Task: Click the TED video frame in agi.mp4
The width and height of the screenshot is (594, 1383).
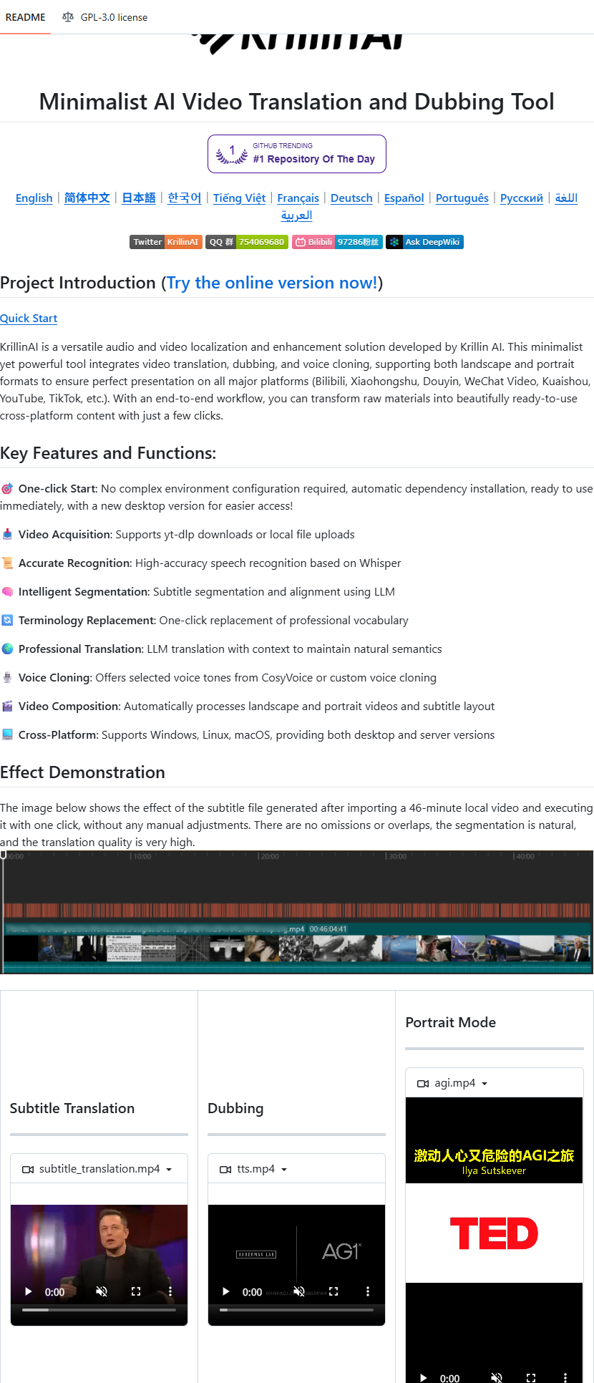Action: point(494,1233)
